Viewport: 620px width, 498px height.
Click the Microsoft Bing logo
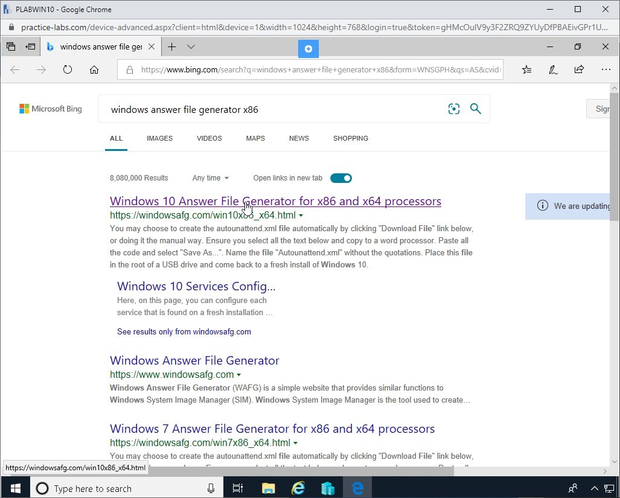(51, 109)
